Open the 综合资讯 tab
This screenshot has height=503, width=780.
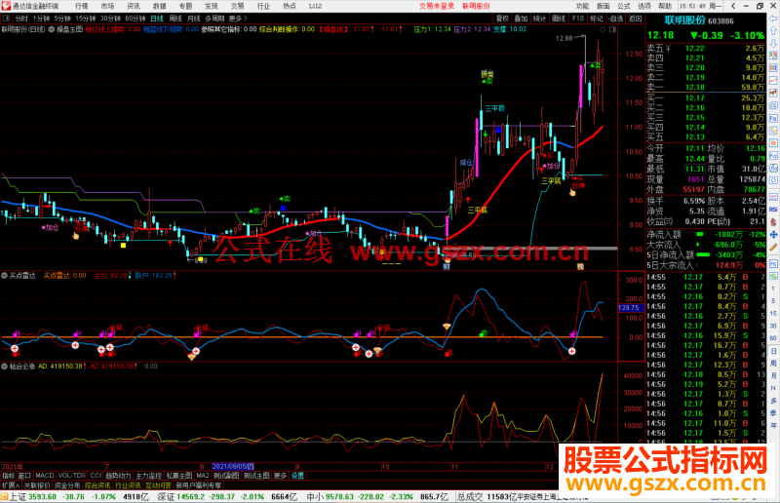(97, 485)
